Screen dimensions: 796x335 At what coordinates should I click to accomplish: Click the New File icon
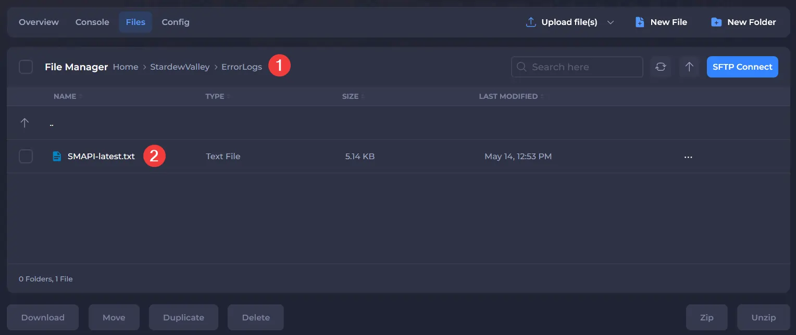(640, 22)
